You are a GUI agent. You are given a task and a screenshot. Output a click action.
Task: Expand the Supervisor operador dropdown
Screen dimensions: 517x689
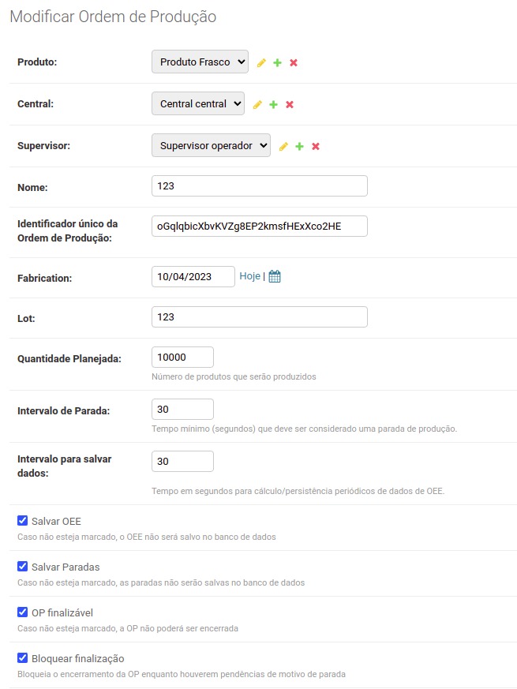click(210, 146)
